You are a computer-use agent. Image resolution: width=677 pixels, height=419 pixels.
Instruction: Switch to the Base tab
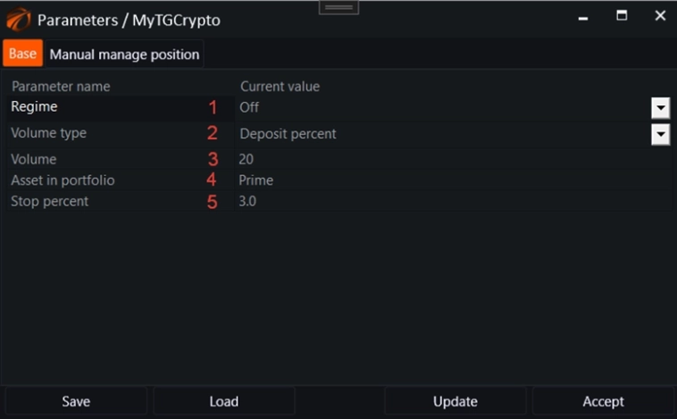click(22, 54)
